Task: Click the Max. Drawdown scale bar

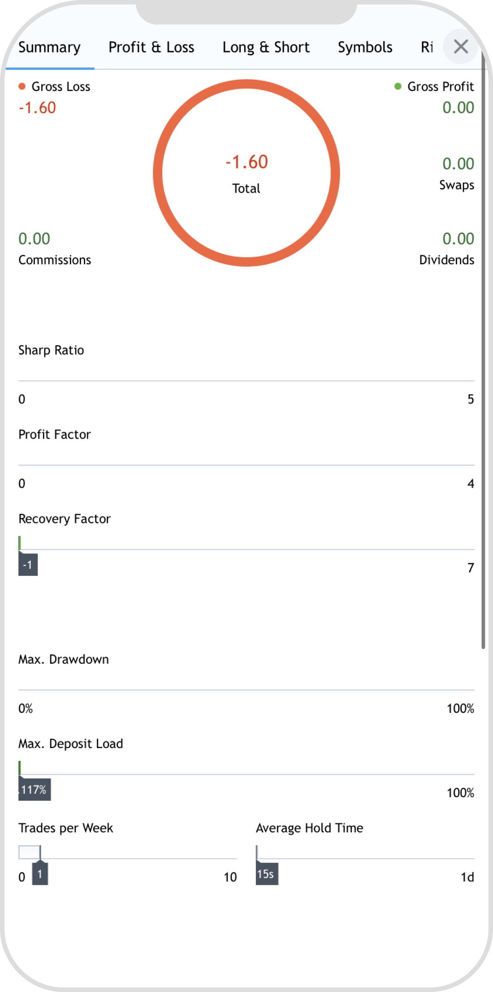Action: [246, 690]
